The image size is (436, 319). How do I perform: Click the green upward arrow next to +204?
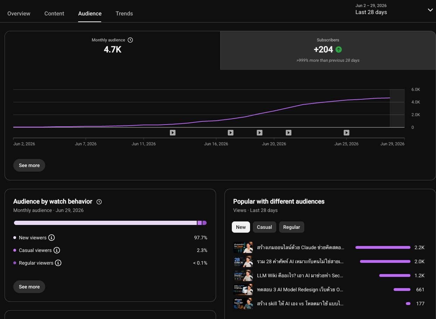[x=339, y=49]
